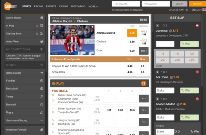Sort sports using the A-Z icon
This screenshot has height=135, width=206.
click(42, 65)
